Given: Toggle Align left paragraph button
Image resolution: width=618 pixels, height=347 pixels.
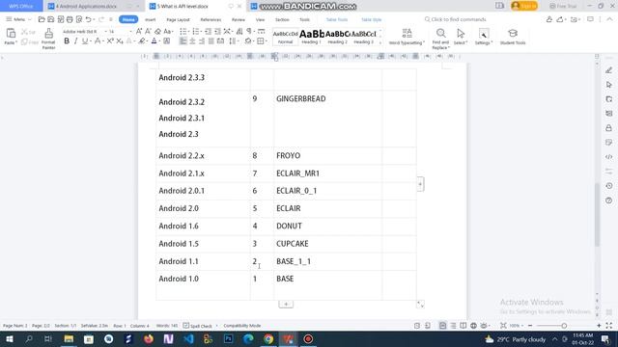Looking at the screenshot, I should click(x=183, y=40).
